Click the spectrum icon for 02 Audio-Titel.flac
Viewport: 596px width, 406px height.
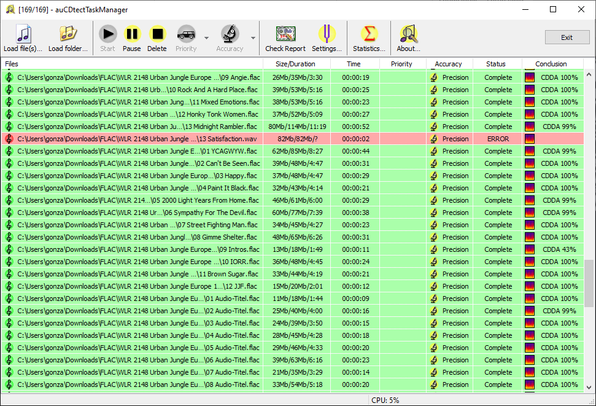530,311
